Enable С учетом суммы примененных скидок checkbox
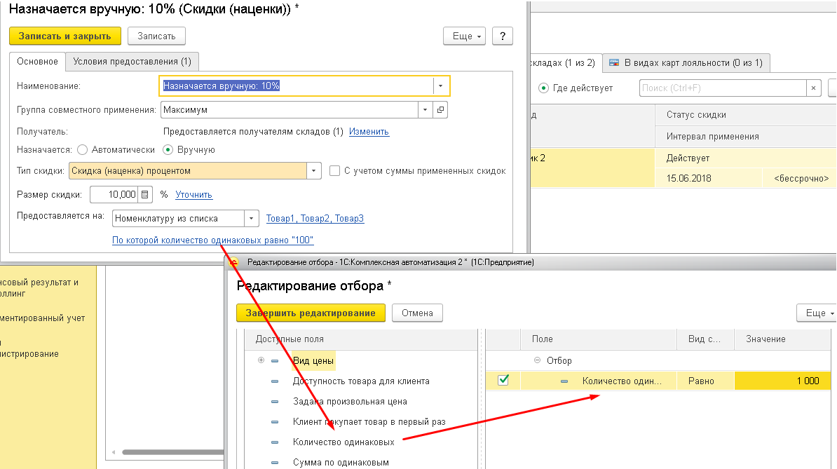 pyautogui.click(x=335, y=171)
